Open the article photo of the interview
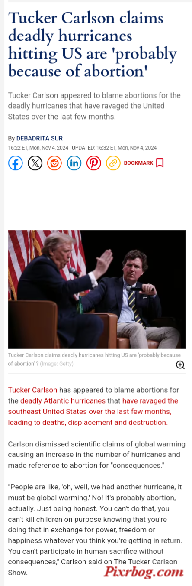This screenshot has width=192, height=586. (97, 289)
